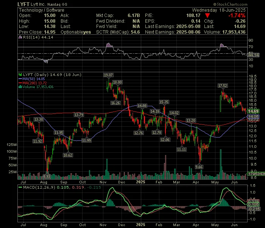Click the green 14.69 price axis tag
This screenshot has height=228, width=265.
[x=253, y=111]
